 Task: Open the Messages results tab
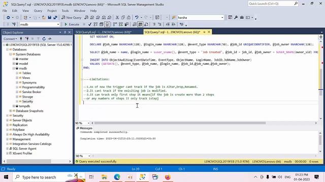84,128
